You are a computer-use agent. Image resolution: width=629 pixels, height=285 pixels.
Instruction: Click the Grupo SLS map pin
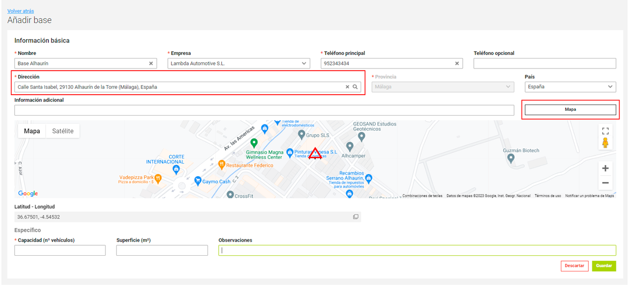301,134
